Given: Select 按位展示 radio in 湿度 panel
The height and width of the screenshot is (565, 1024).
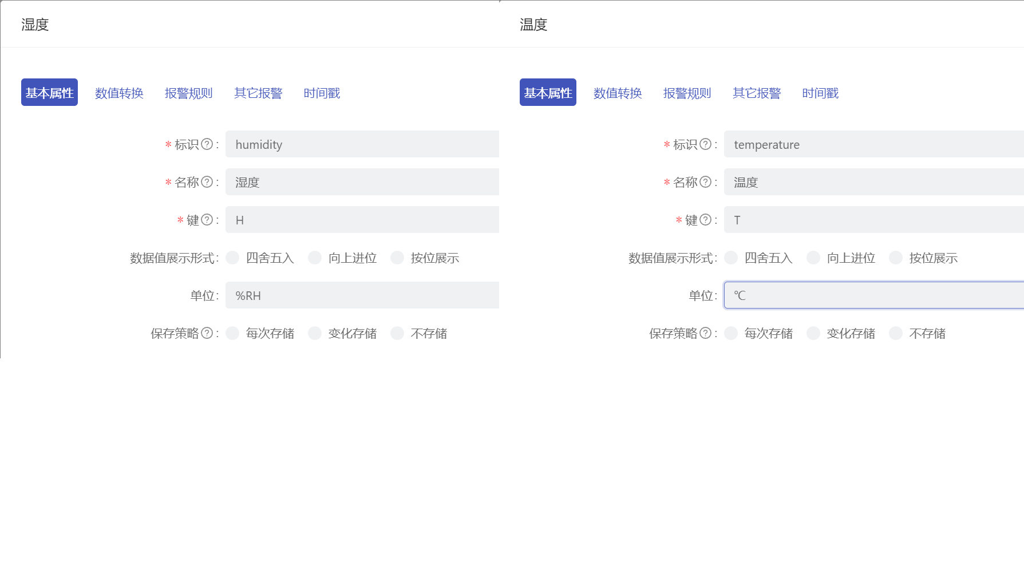Looking at the screenshot, I should pyautogui.click(x=397, y=258).
